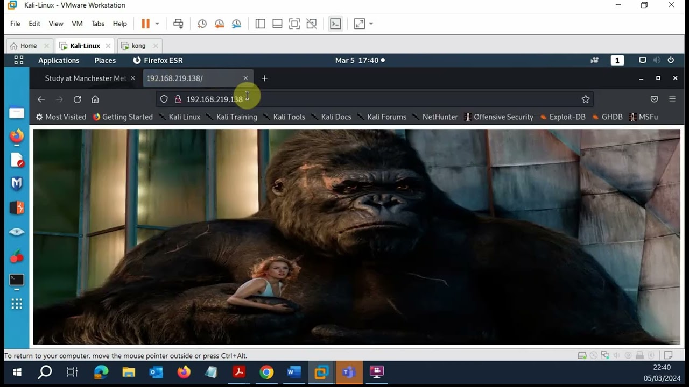Select workspace 1 indicator
Viewport: 689px width, 387px height.
(617, 60)
